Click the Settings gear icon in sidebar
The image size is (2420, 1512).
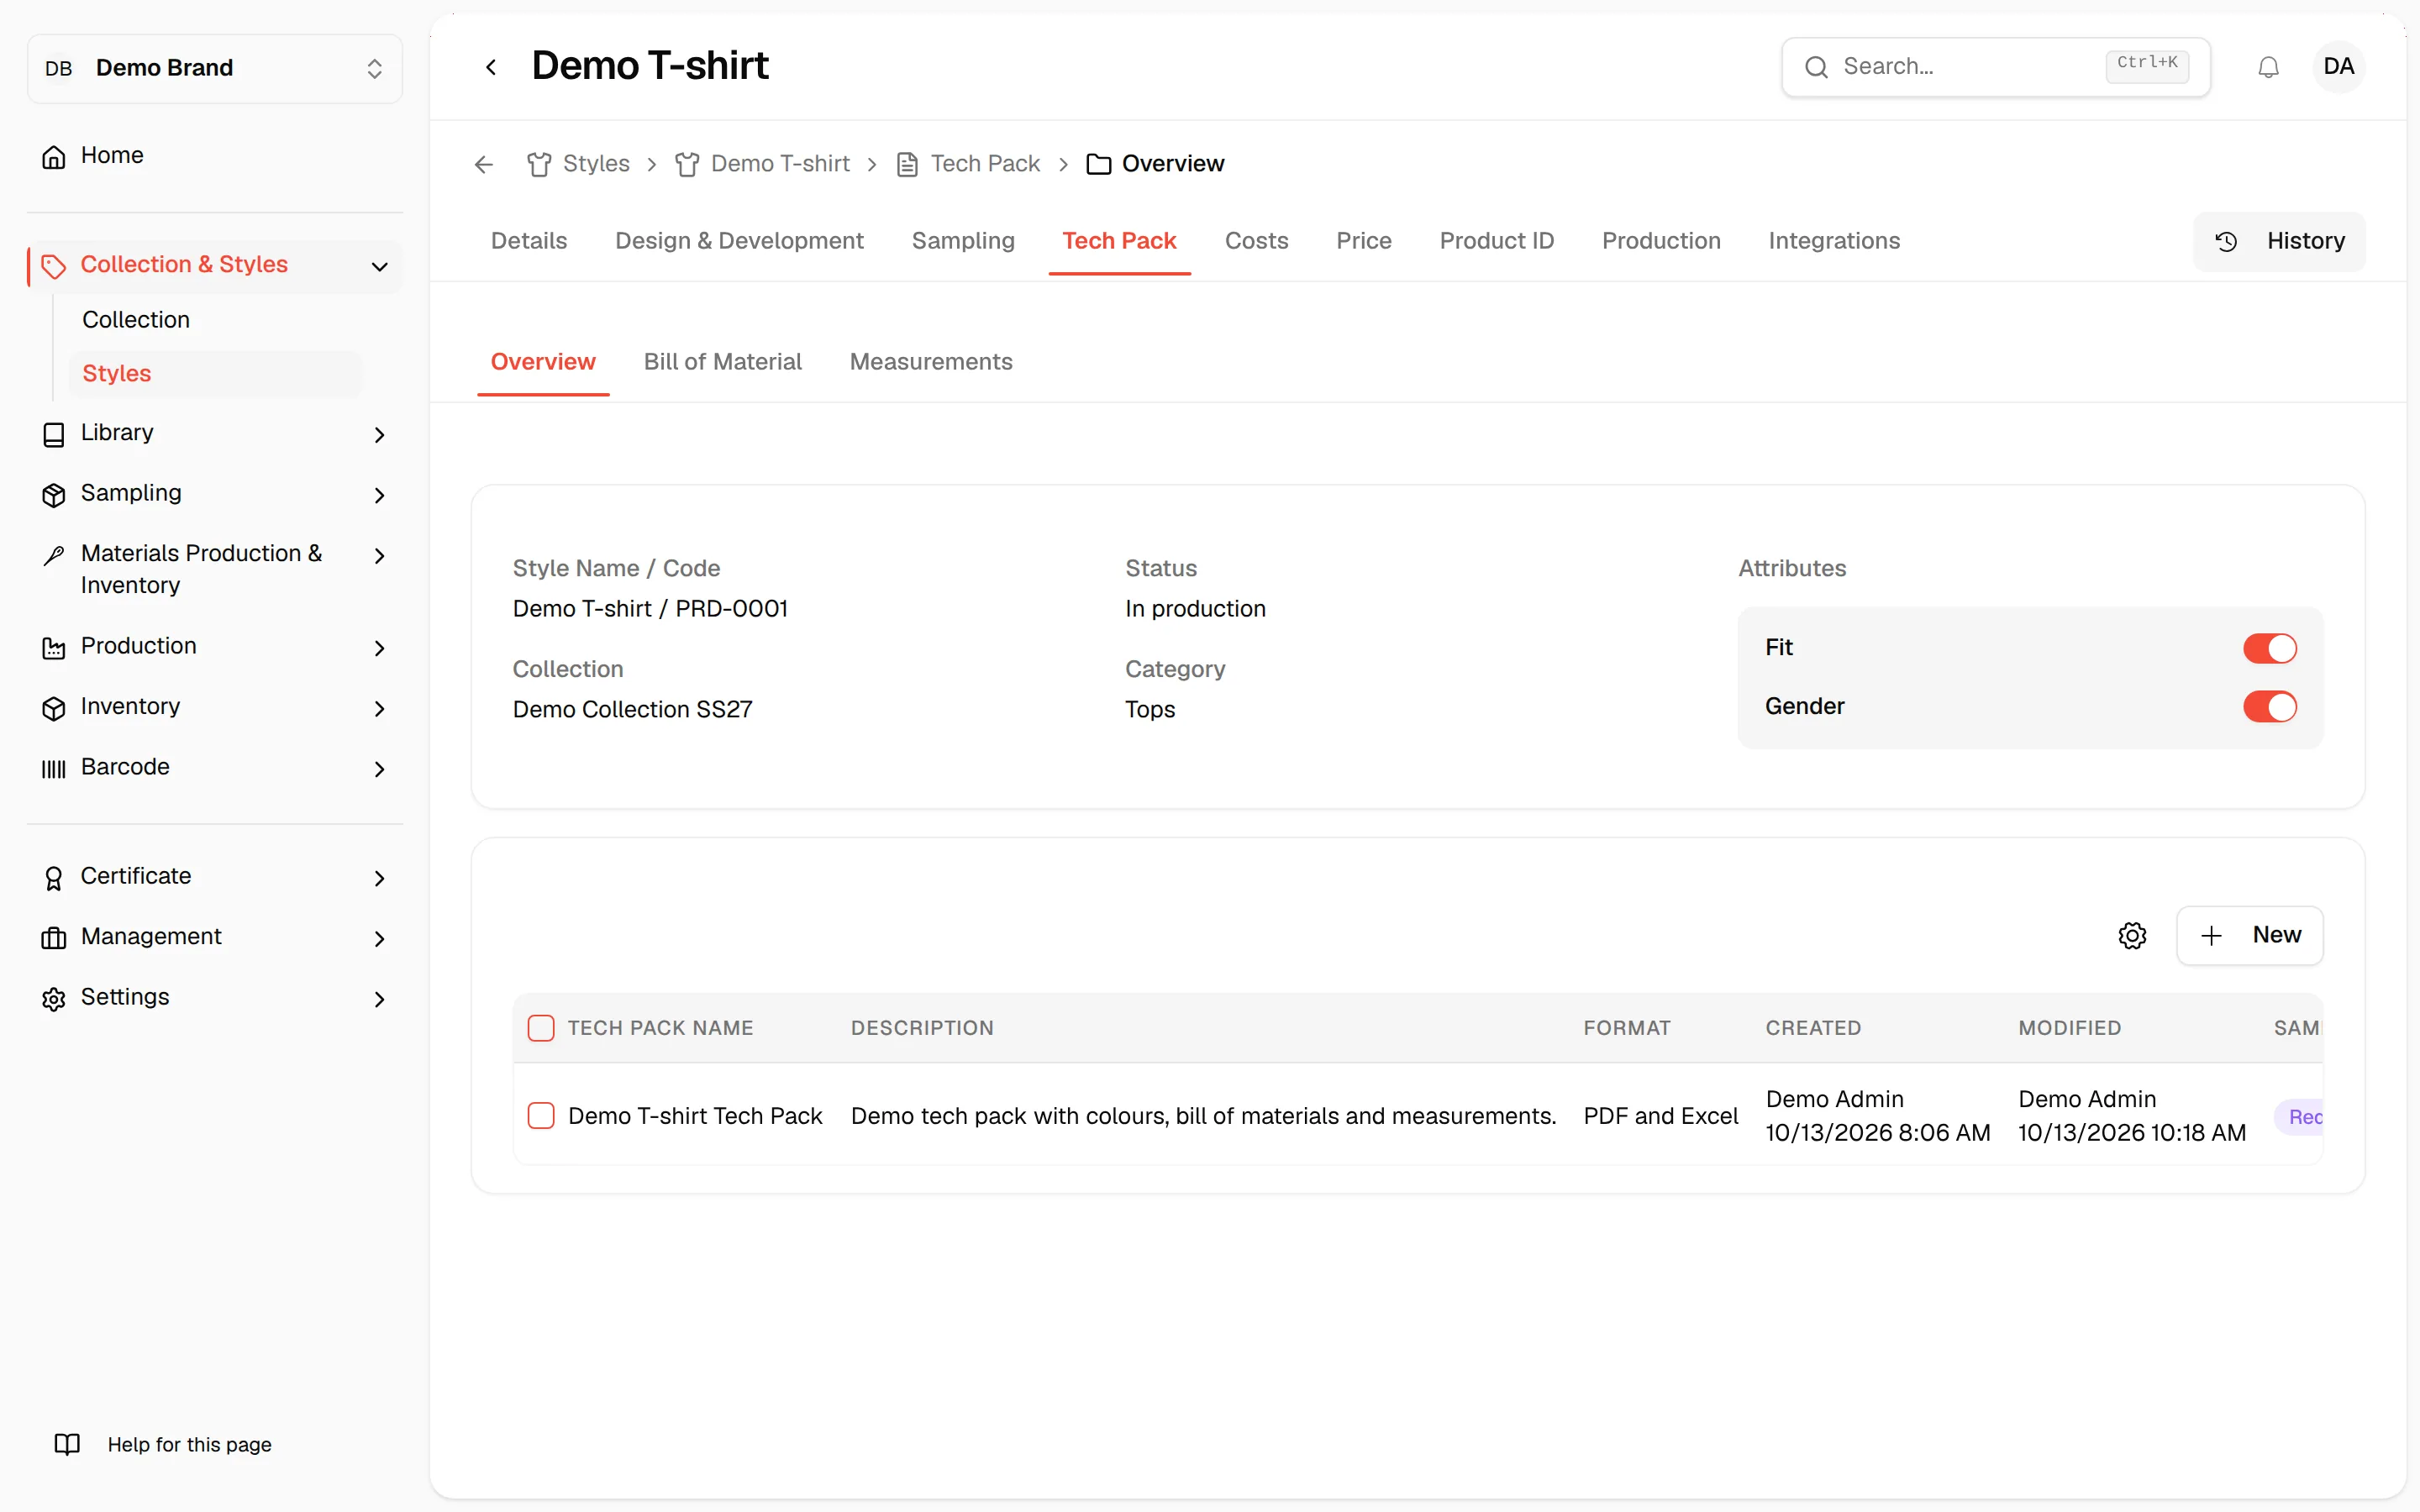54,998
